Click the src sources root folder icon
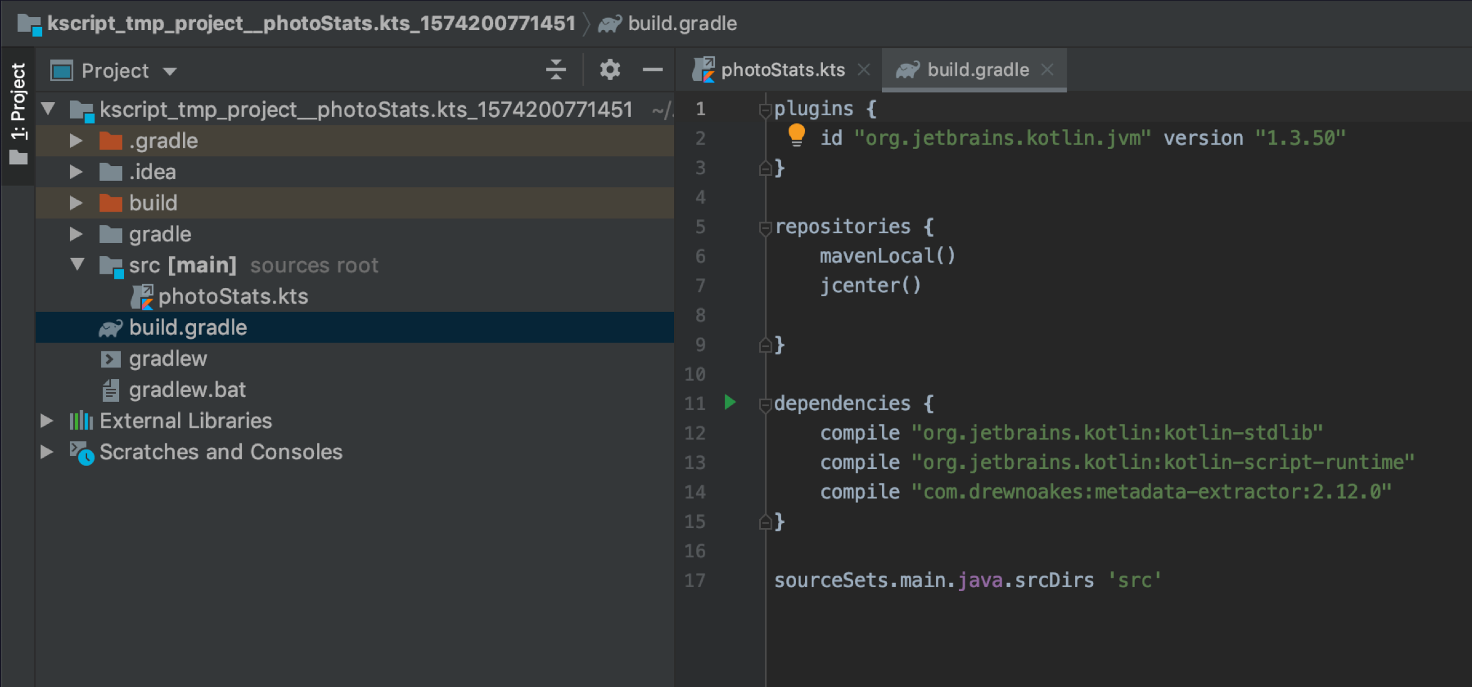 pos(111,267)
